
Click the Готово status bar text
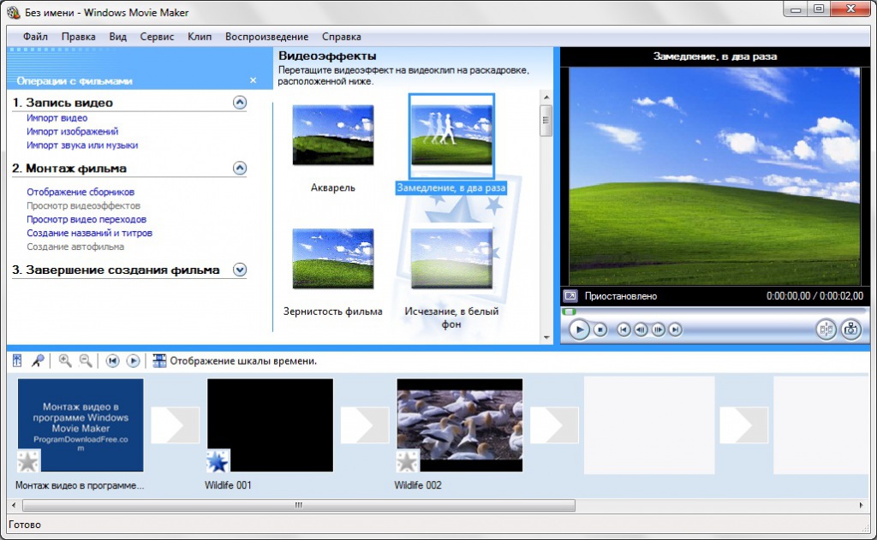tap(25, 525)
